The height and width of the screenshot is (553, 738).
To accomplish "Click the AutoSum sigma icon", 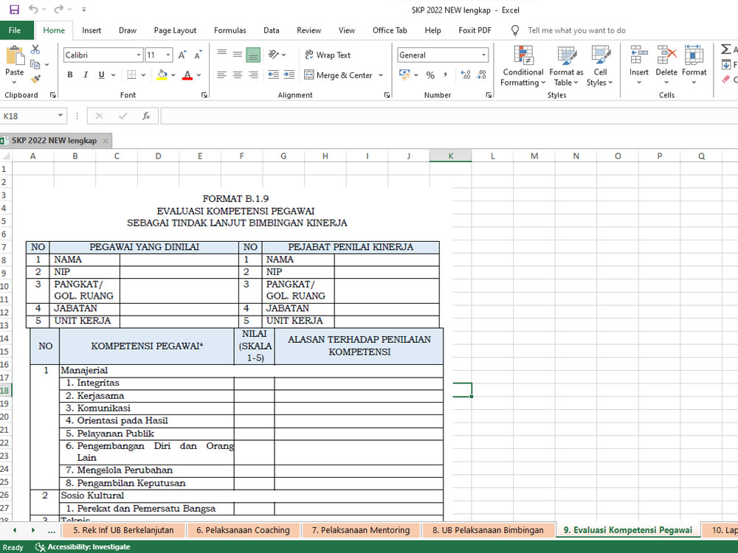I will coord(726,49).
